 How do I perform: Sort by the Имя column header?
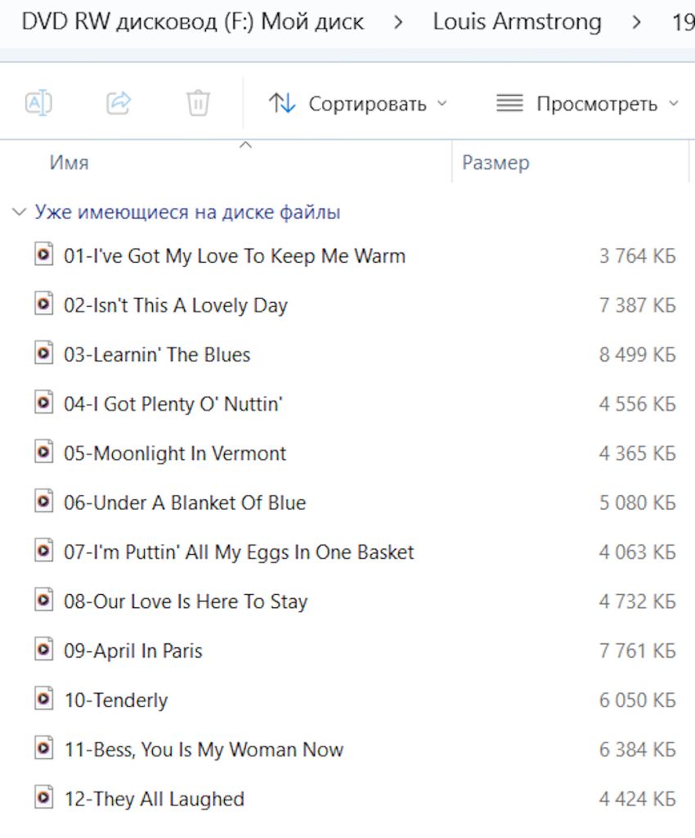69,163
